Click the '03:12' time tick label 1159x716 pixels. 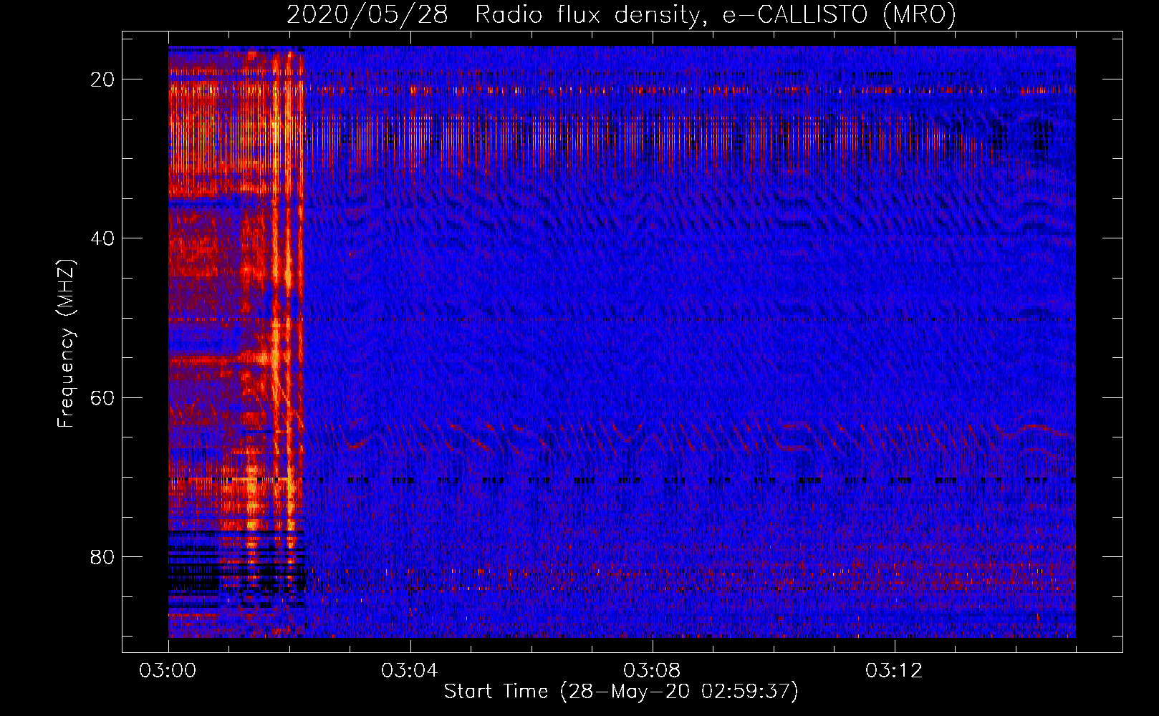(x=894, y=671)
